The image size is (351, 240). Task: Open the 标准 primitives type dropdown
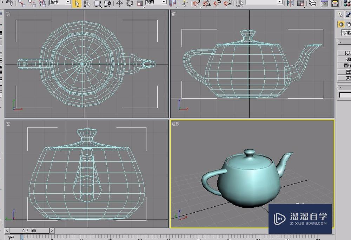coord(346,33)
